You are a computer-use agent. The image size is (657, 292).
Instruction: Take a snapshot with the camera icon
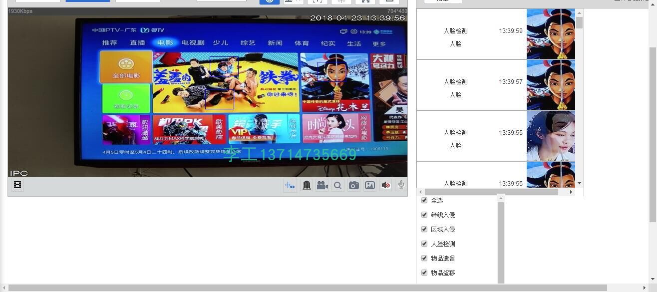coord(354,185)
